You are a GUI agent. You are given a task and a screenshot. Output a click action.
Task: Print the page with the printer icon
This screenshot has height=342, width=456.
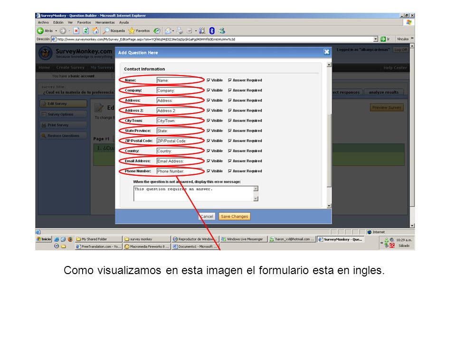[180, 30]
